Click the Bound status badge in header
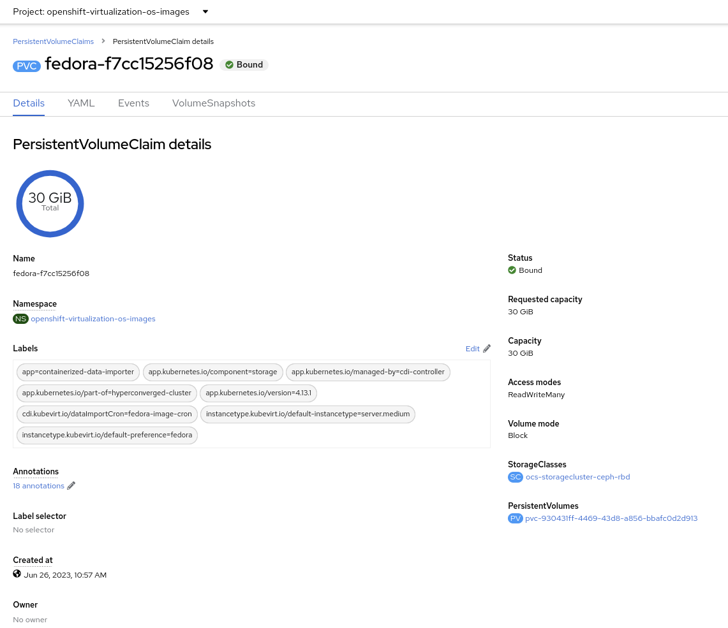 [x=244, y=65]
